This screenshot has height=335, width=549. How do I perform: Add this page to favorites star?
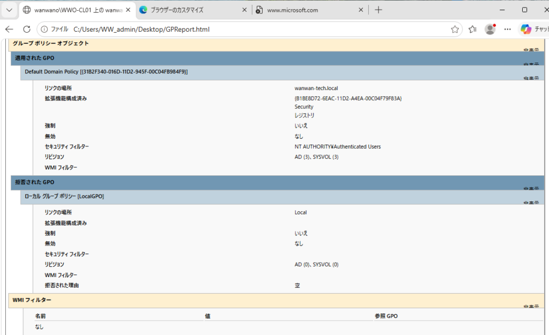point(455,29)
